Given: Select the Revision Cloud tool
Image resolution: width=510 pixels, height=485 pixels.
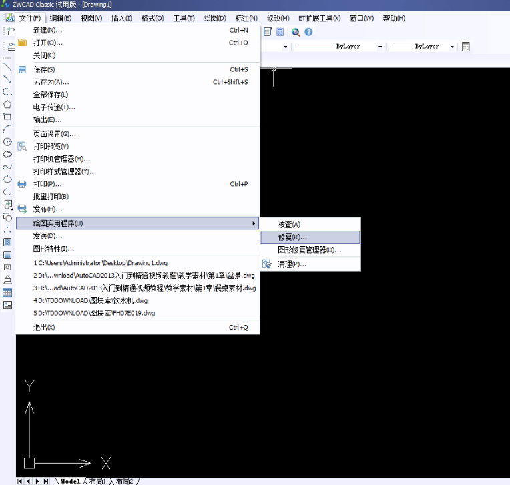Looking at the screenshot, I should coord(7,154).
